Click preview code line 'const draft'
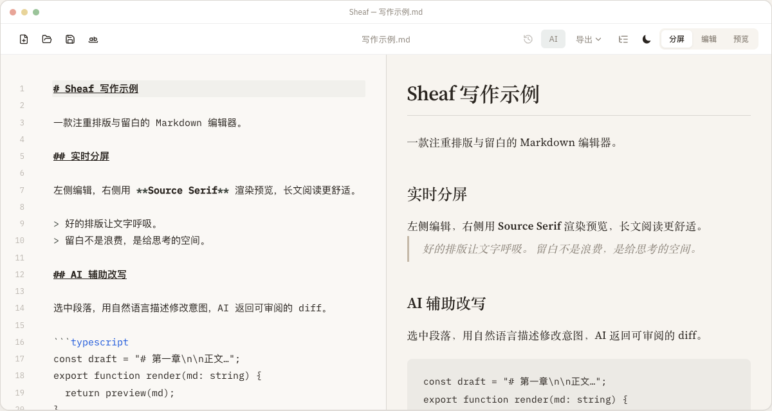Screen dimensions: 772x411 (x=515, y=381)
